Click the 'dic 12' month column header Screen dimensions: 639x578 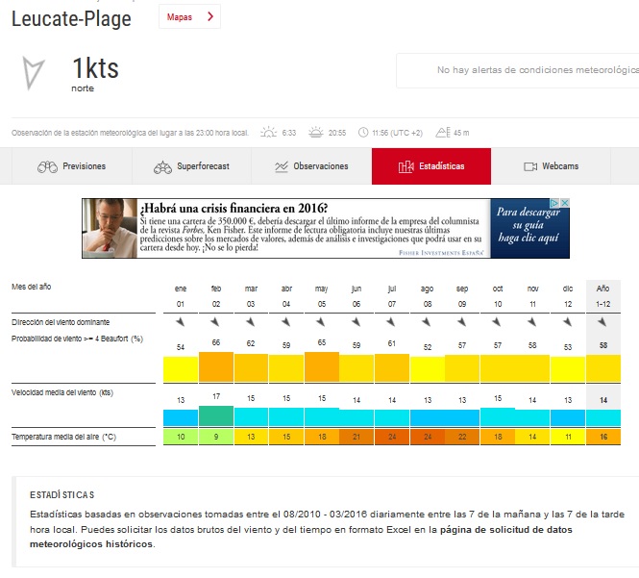[x=568, y=296]
